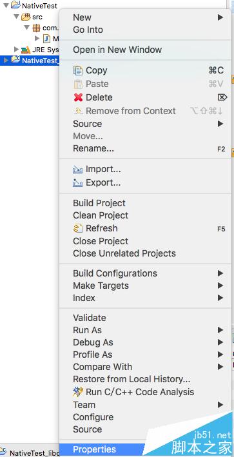
Task: Collapse the src folder node
Action: click(x=17, y=17)
